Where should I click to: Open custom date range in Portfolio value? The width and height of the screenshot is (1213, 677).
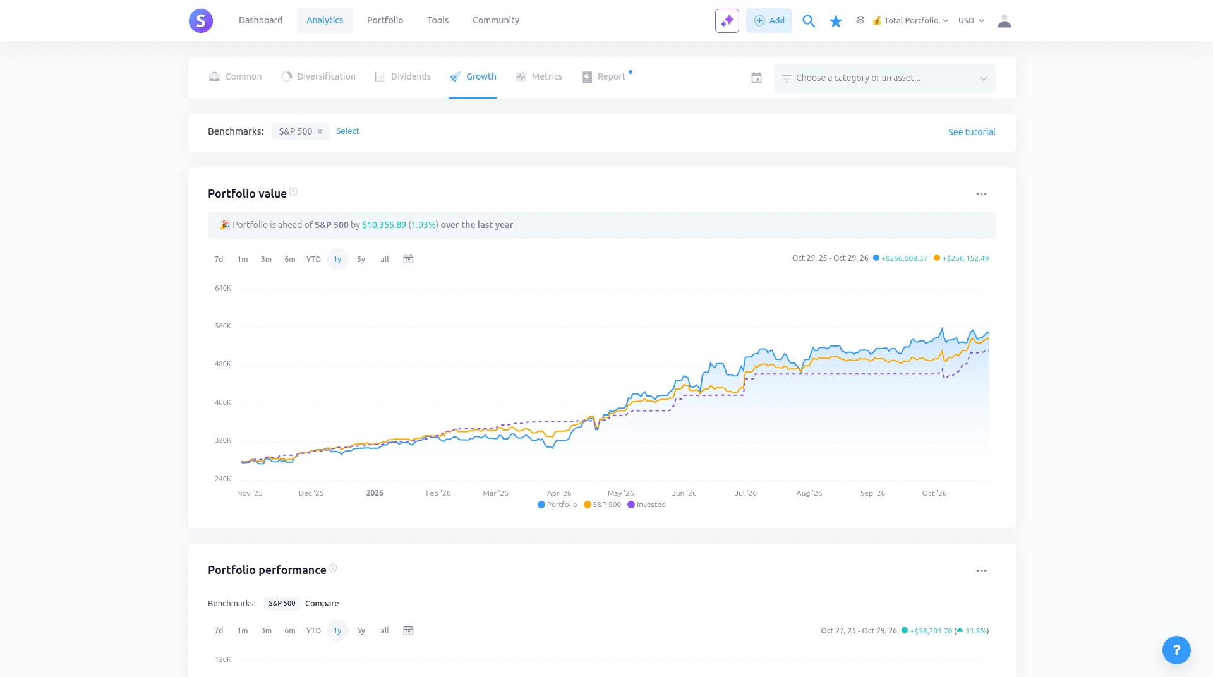click(x=408, y=259)
